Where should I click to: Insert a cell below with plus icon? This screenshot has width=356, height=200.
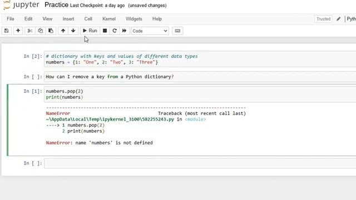[18, 31]
